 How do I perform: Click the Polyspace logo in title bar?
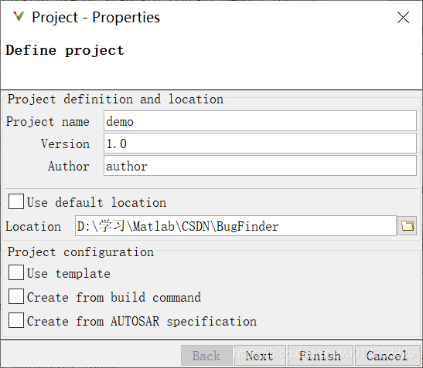point(19,16)
